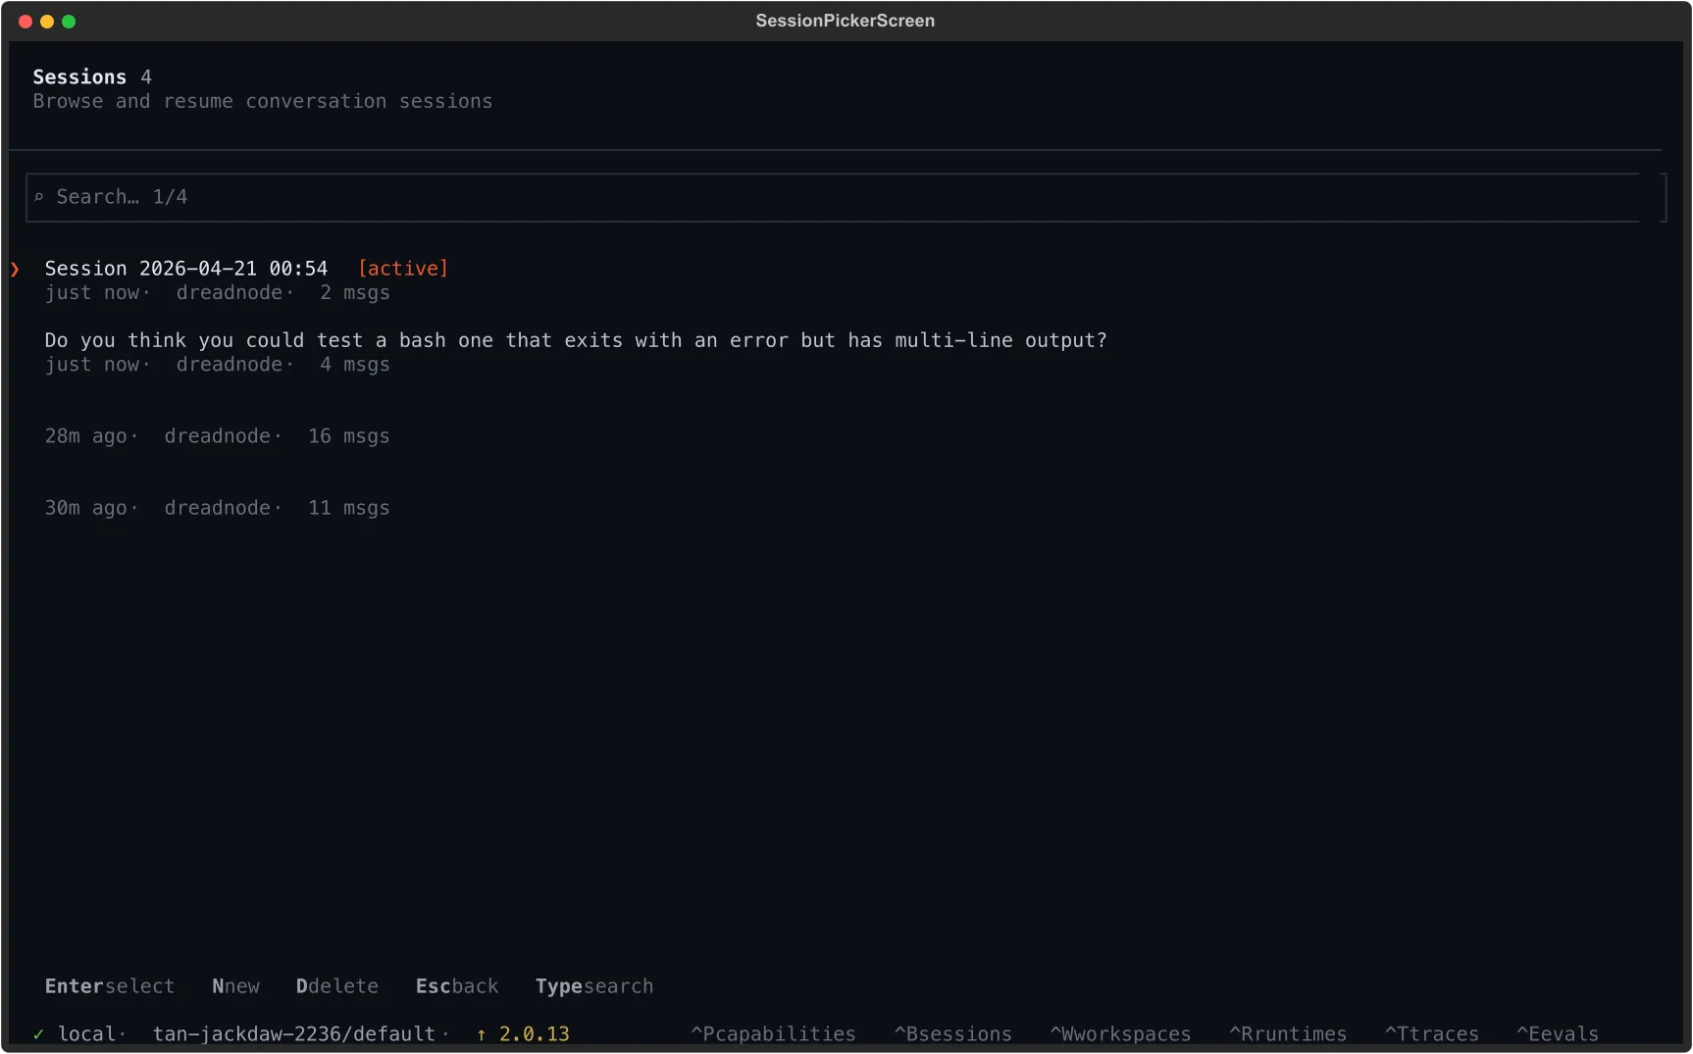Toggle the [active] session marker

pos(402,268)
